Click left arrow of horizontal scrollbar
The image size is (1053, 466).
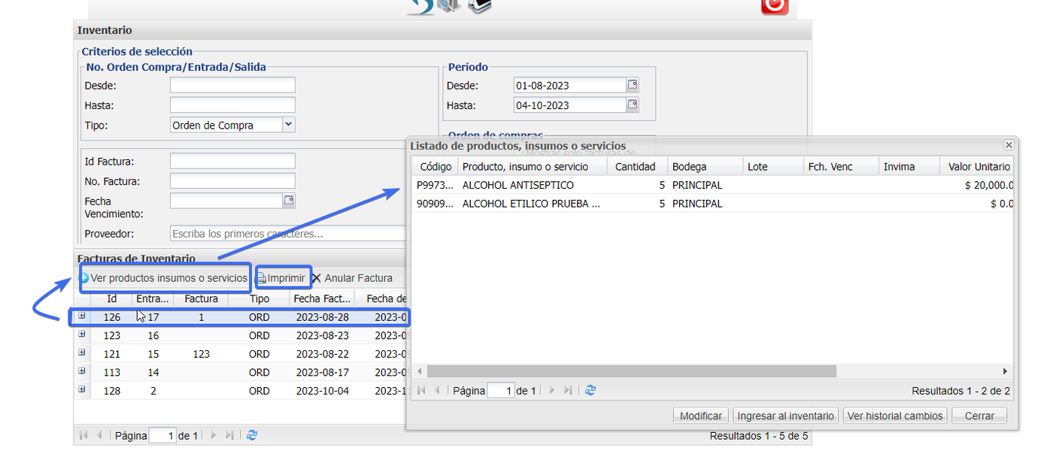(x=420, y=371)
